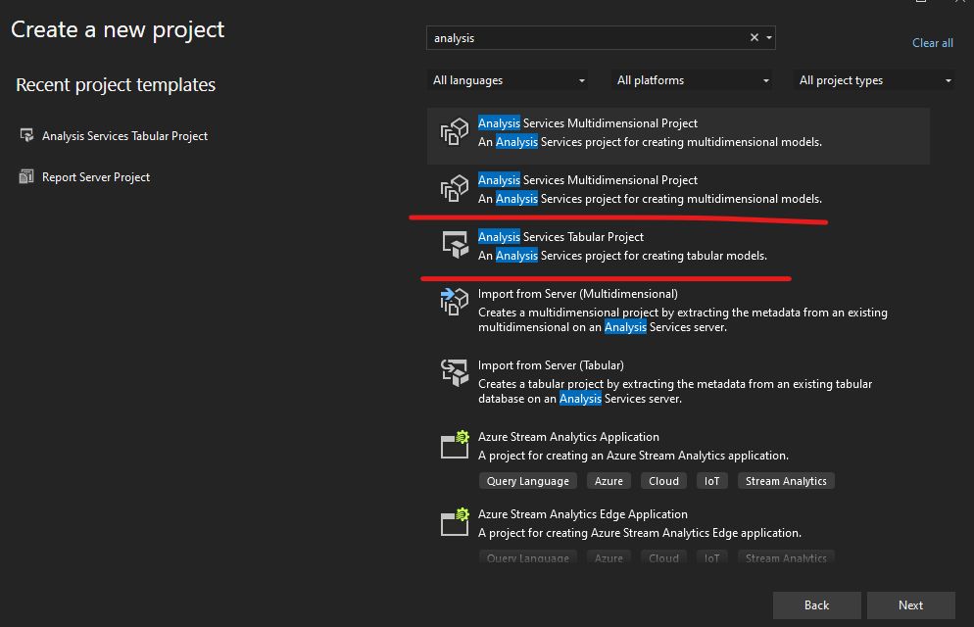974x627 pixels.
Task: Click the highlighted Analysis Services Multidimensional Project icon
Action: [x=454, y=131]
